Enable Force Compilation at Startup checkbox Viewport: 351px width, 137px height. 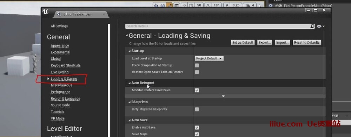197,65
